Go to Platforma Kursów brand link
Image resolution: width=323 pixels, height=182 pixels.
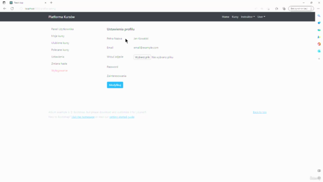(x=62, y=17)
